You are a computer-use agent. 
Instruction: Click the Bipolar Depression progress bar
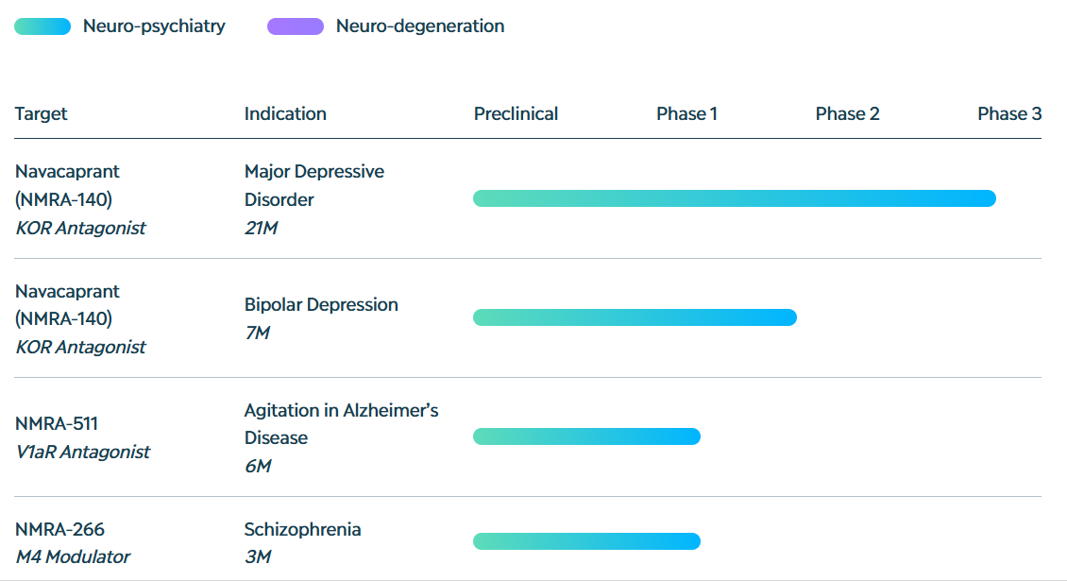coord(635,317)
